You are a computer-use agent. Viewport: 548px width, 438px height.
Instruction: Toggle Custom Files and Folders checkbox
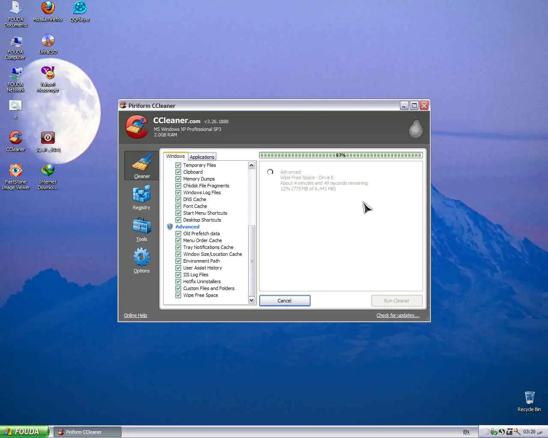(178, 288)
